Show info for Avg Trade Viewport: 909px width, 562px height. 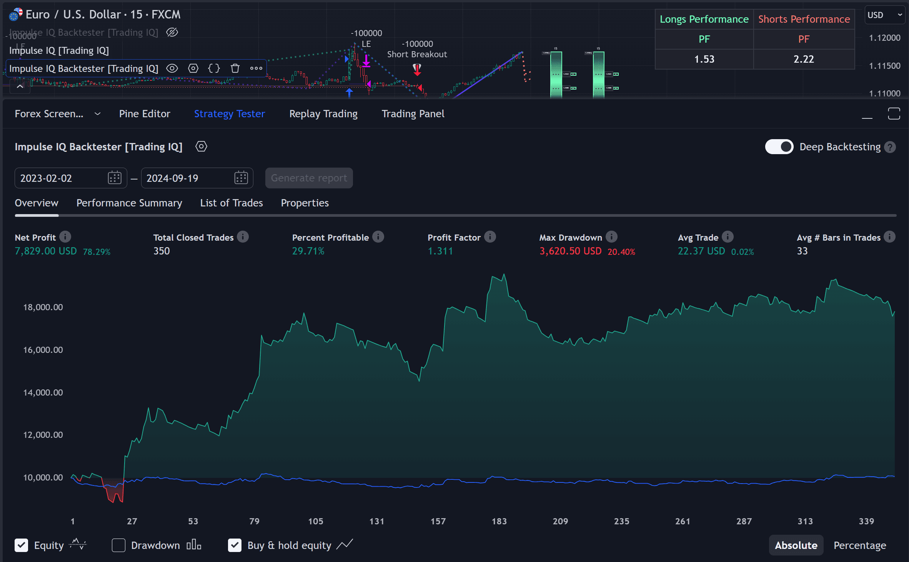click(x=728, y=237)
